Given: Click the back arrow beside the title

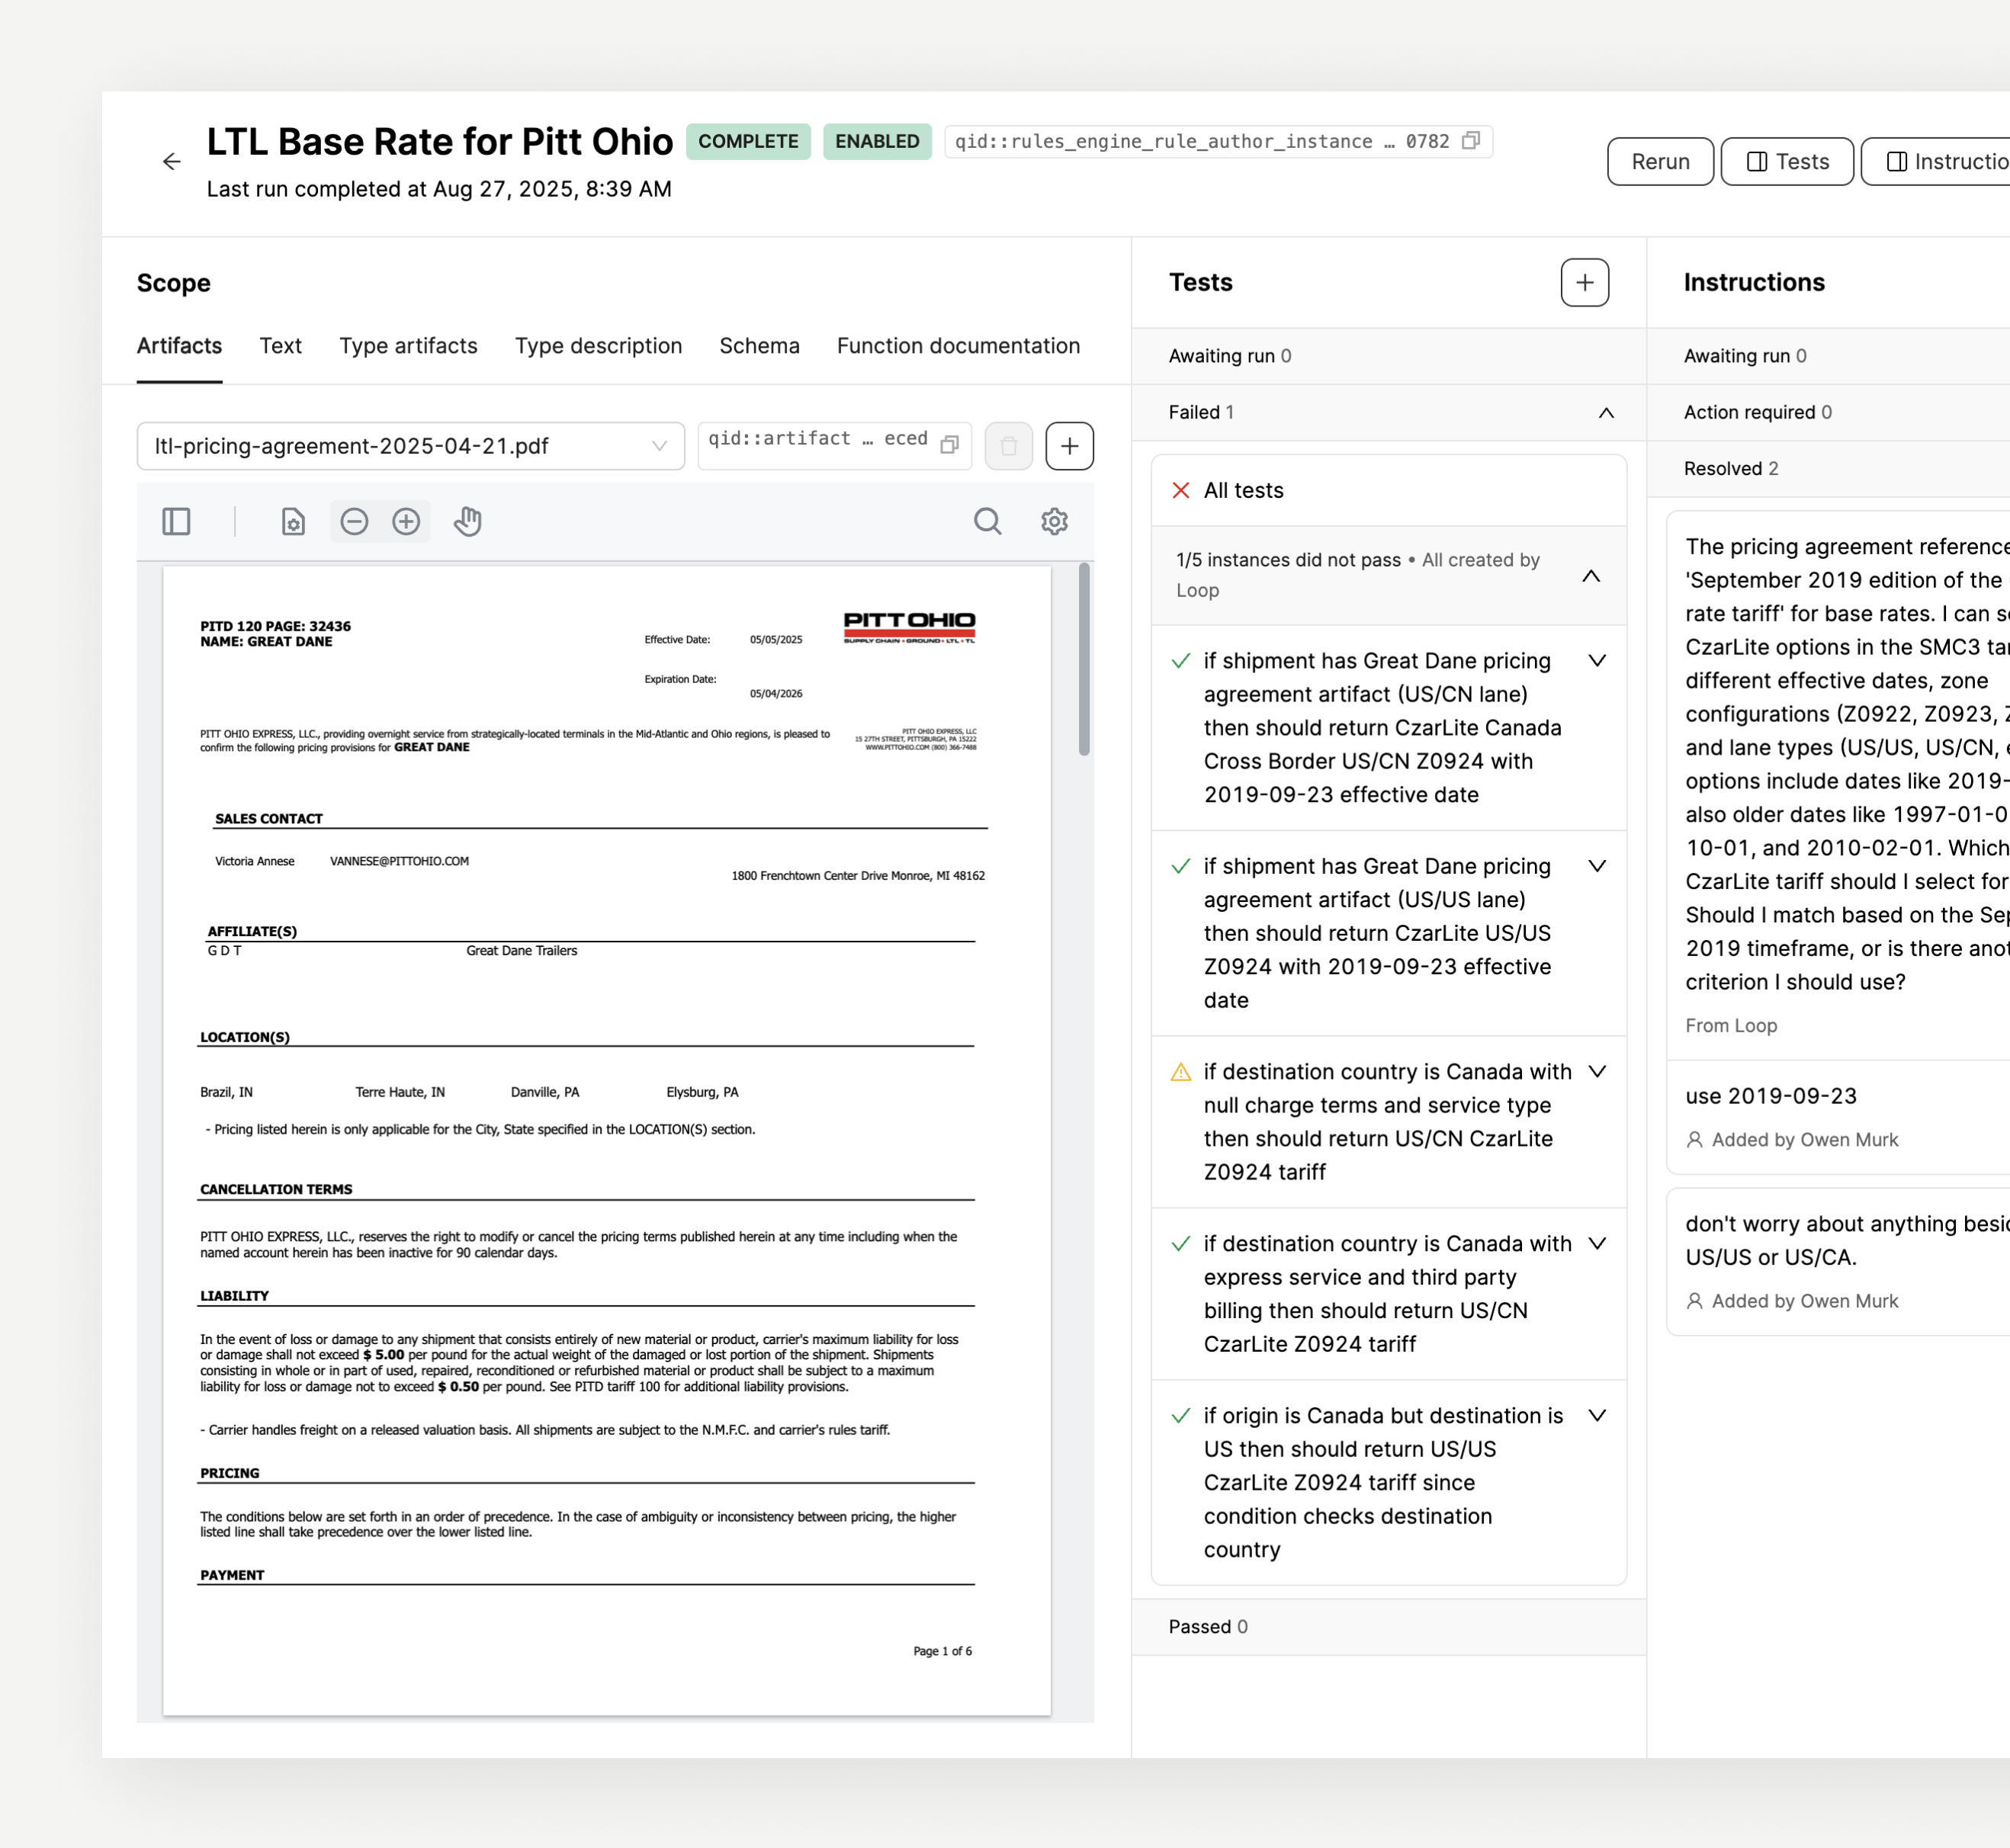Looking at the screenshot, I should pyautogui.click(x=171, y=161).
